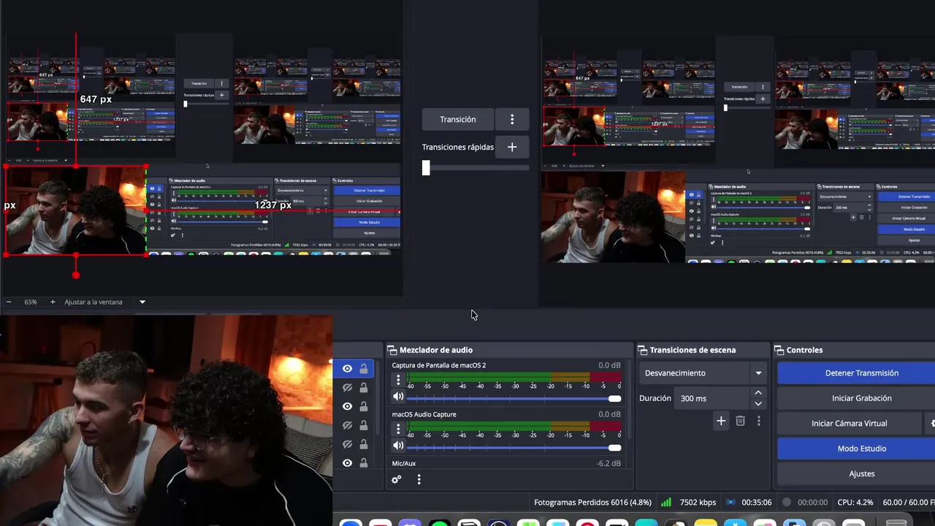Screen dimensions: 935x526
Task: Open options for Captura de Pantalla de macOS 2
Action: click(398, 380)
